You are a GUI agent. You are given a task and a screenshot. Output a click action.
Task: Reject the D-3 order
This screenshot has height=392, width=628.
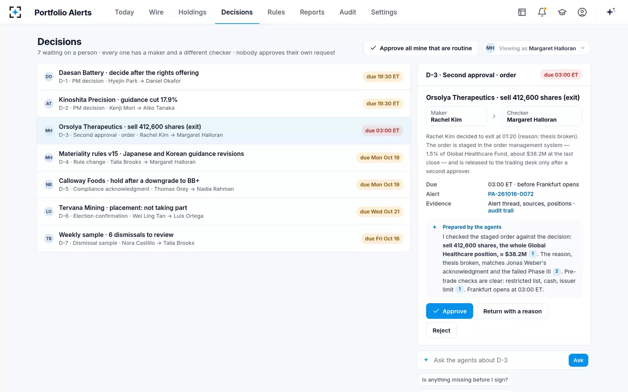pos(441,330)
